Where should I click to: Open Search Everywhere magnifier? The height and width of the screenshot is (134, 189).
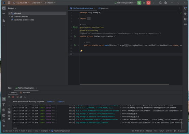pos(160,3)
